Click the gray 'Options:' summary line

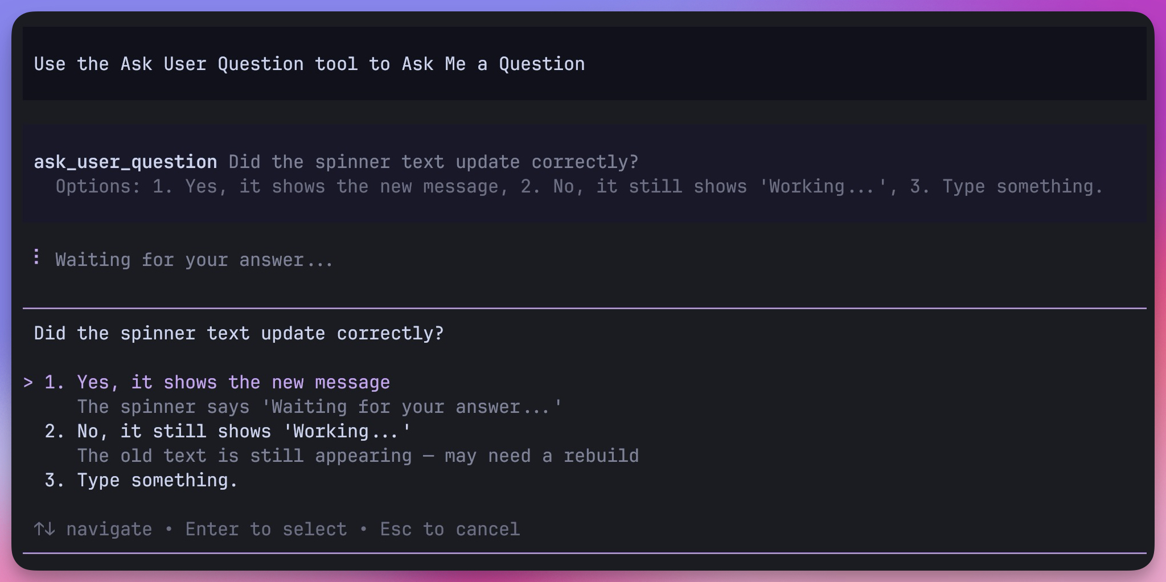tap(579, 187)
